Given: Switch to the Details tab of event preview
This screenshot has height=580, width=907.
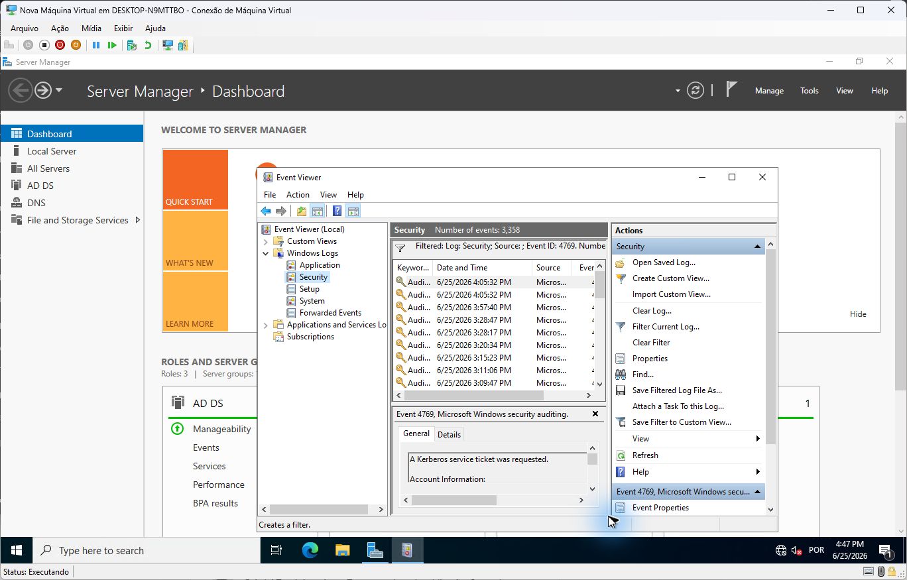Looking at the screenshot, I should pos(449,435).
